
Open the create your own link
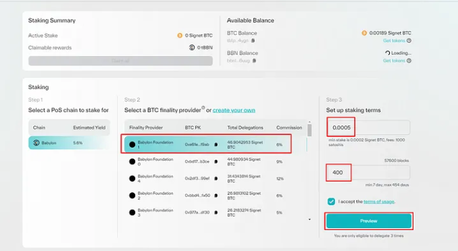point(234,110)
